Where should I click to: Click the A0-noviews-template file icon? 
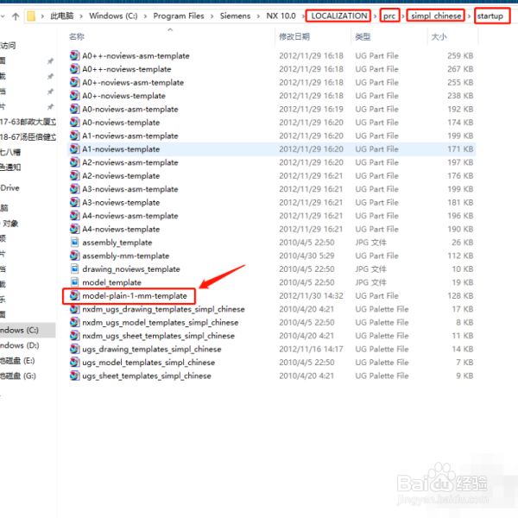pyautogui.click(x=74, y=123)
